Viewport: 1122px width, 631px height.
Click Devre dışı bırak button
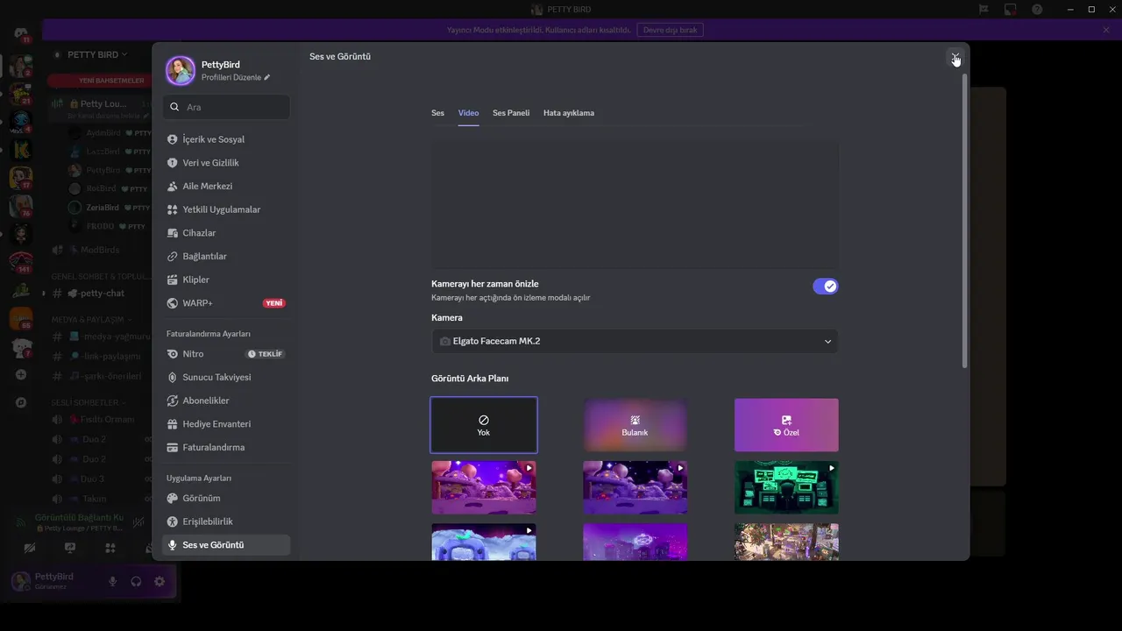pyautogui.click(x=670, y=30)
